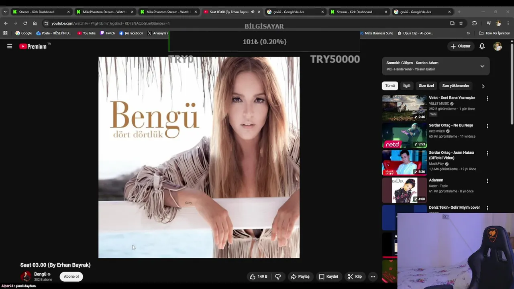514x289 pixels.
Task: Open video title Deniz Tekin- Gelir Miyim cover
Action: (x=454, y=208)
